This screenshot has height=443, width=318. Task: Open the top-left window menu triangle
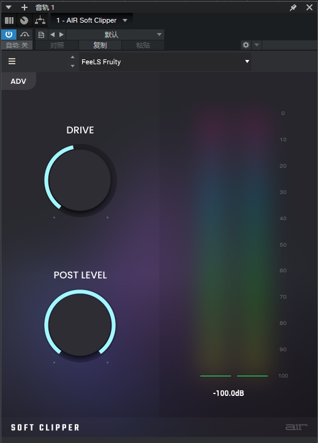coord(9,7)
